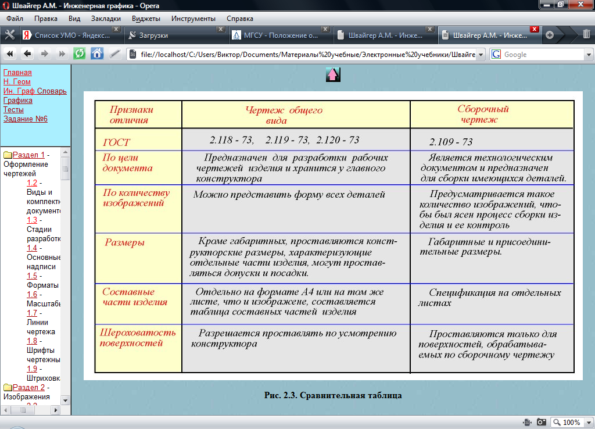Open the Вид menu

74,19
